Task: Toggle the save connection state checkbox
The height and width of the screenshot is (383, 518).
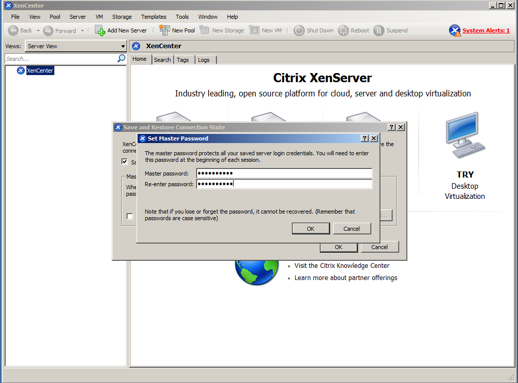Action: (125, 162)
